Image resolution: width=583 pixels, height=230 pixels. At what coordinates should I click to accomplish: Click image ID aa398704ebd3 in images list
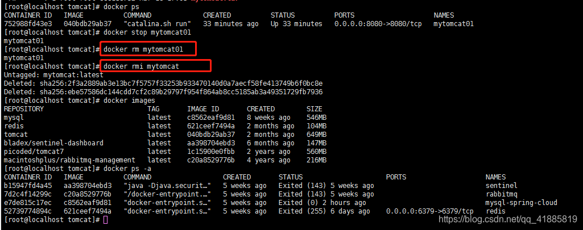coord(211,143)
